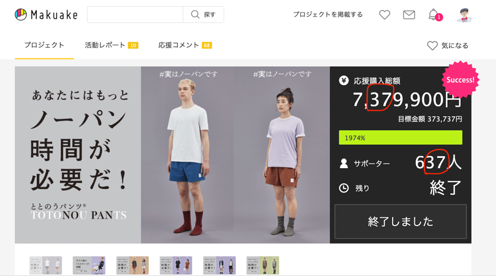Image resolution: width=496 pixels, height=276 pixels.
Task: Click the 終了しました button
Action: pos(401,221)
